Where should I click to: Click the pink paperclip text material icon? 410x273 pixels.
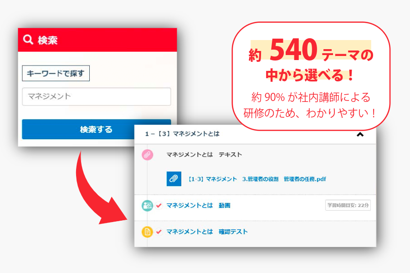point(148,155)
